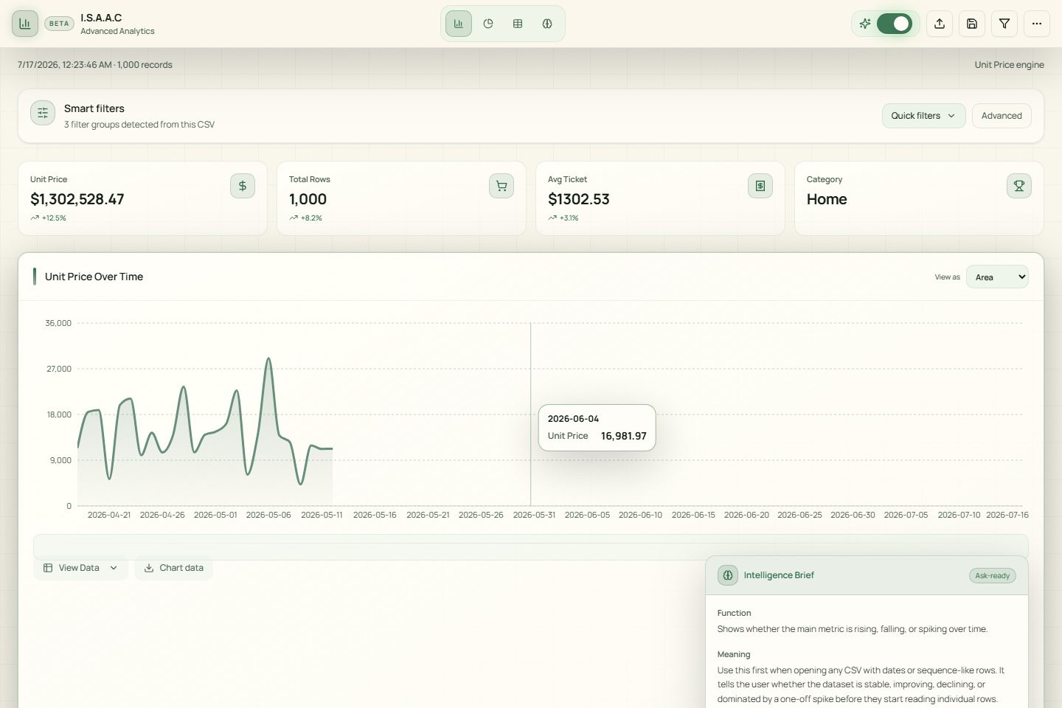Image resolution: width=1062 pixels, height=708 pixels.
Task: Click the $1,302,528.47 Unit Price value
Action: click(x=77, y=199)
